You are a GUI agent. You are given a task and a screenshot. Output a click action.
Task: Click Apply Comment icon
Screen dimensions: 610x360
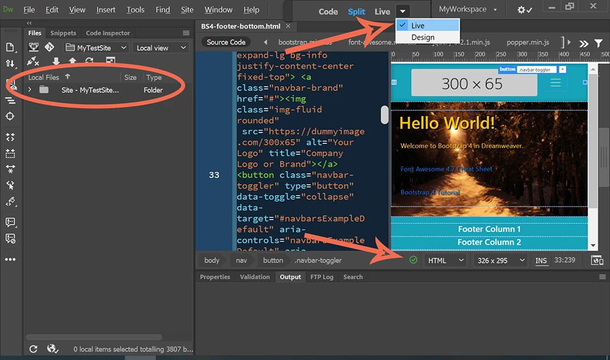click(10, 222)
